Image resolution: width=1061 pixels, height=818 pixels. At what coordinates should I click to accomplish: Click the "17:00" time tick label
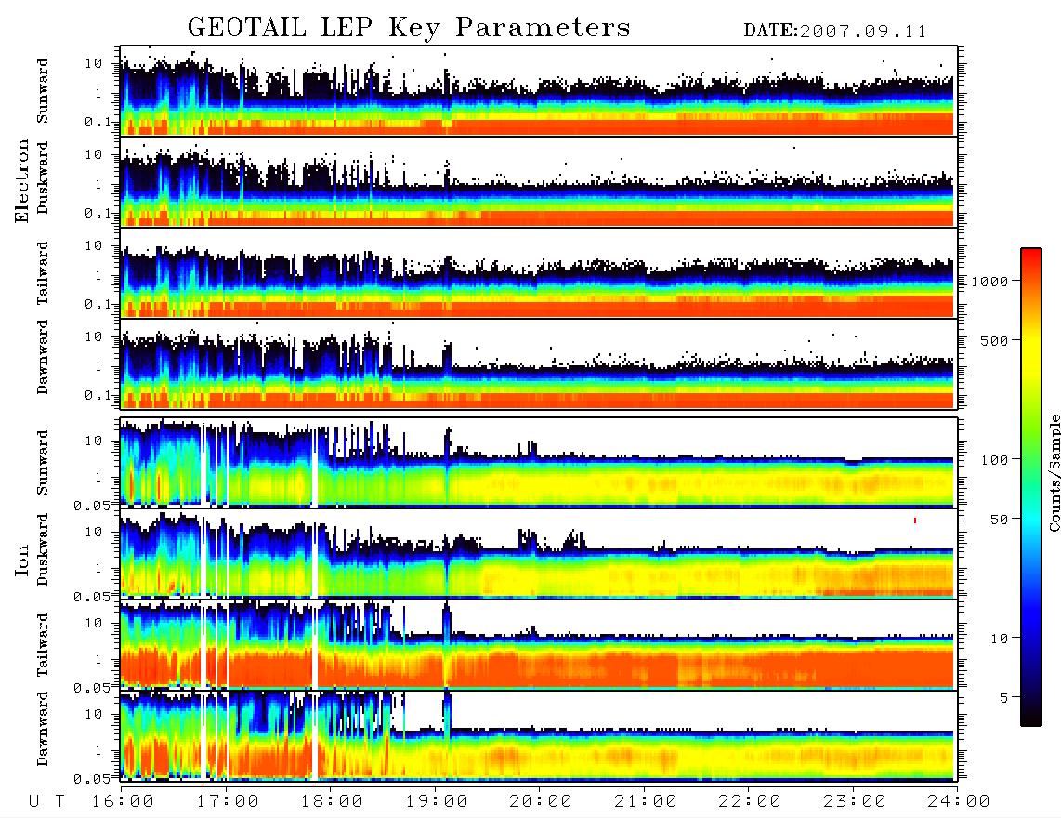coord(228,801)
